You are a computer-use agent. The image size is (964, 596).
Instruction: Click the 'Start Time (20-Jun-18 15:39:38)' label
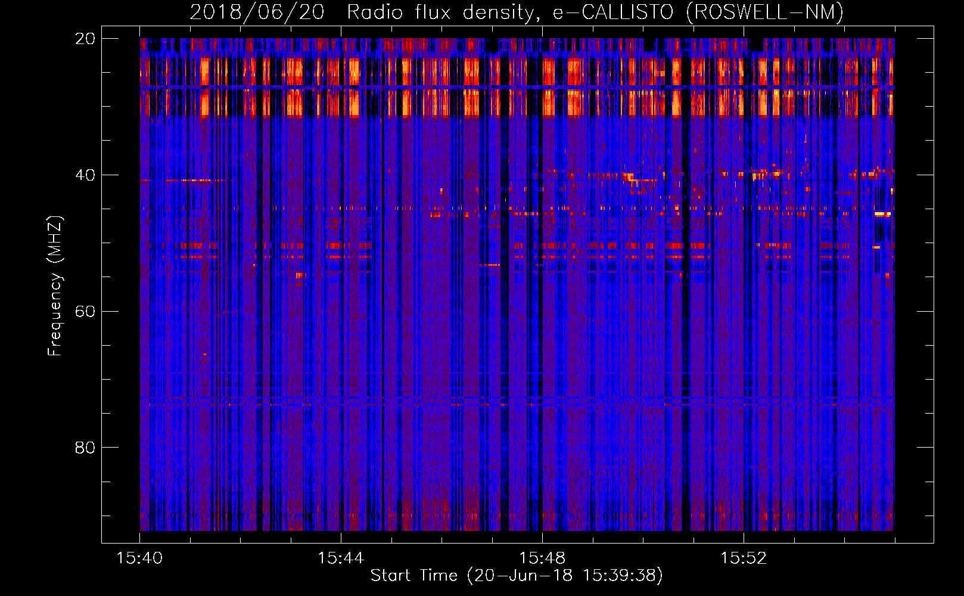point(517,576)
